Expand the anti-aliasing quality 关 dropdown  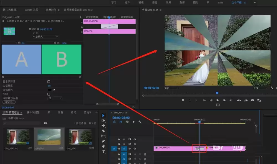coord(55,98)
